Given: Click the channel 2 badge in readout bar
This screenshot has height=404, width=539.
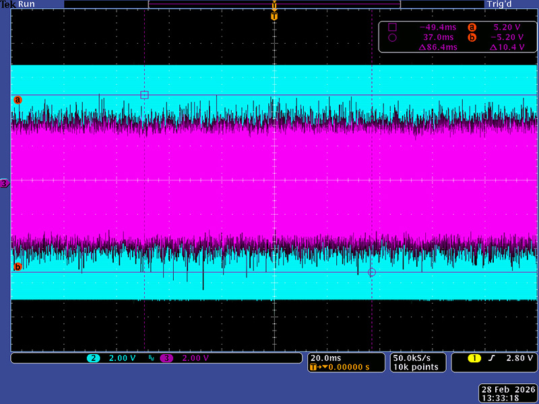Looking at the screenshot, I should [94, 358].
